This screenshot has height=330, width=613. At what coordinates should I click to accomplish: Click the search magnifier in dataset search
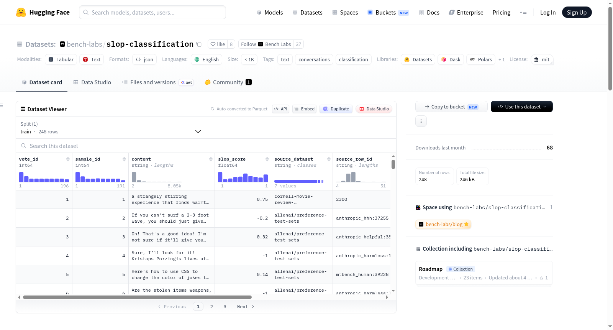click(24, 146)
